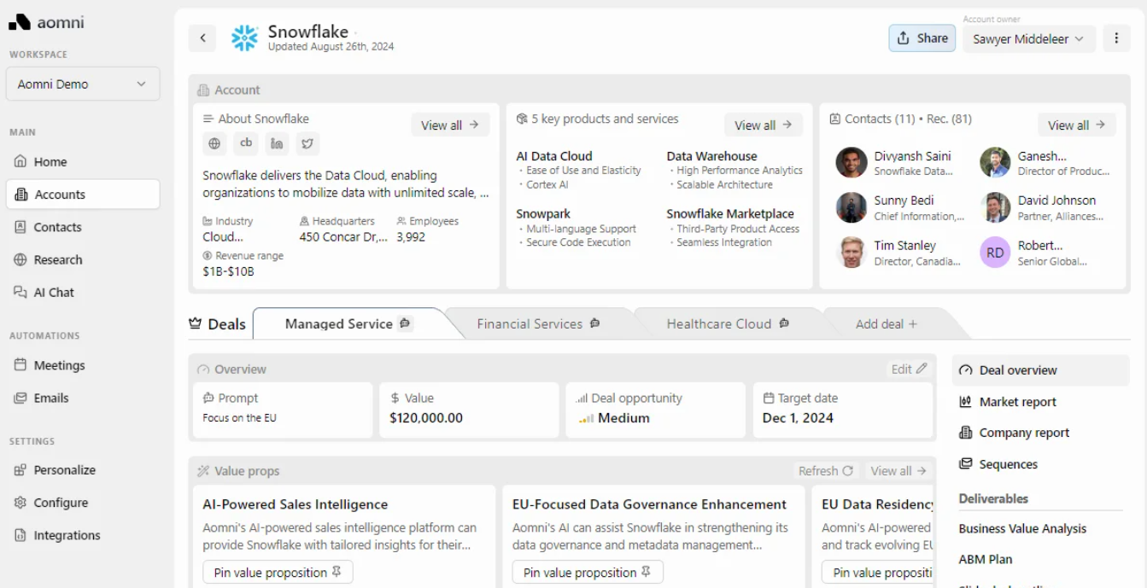View all contacts
This screenshot has width=1147, height=588.
pos(1077,125)
